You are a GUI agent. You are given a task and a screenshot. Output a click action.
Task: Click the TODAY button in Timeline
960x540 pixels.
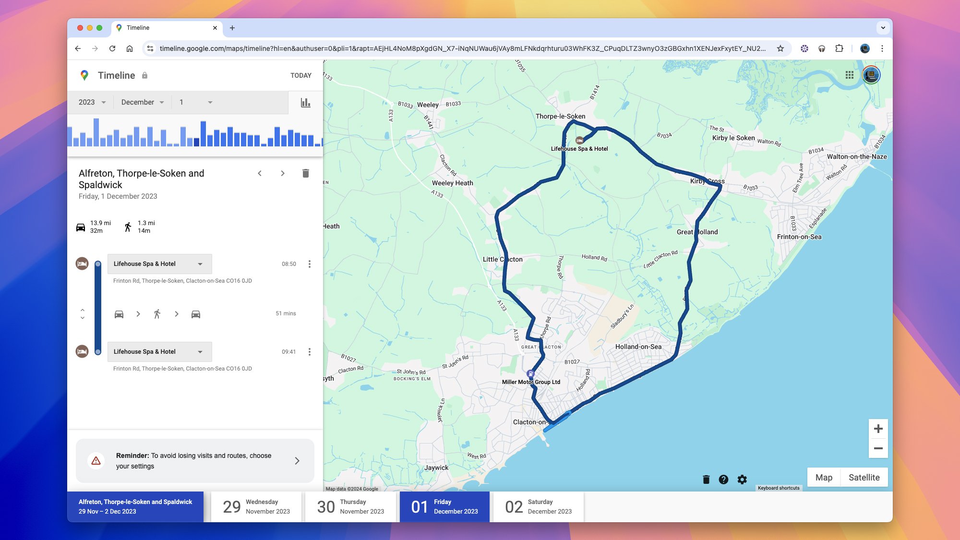click(300, 75)
